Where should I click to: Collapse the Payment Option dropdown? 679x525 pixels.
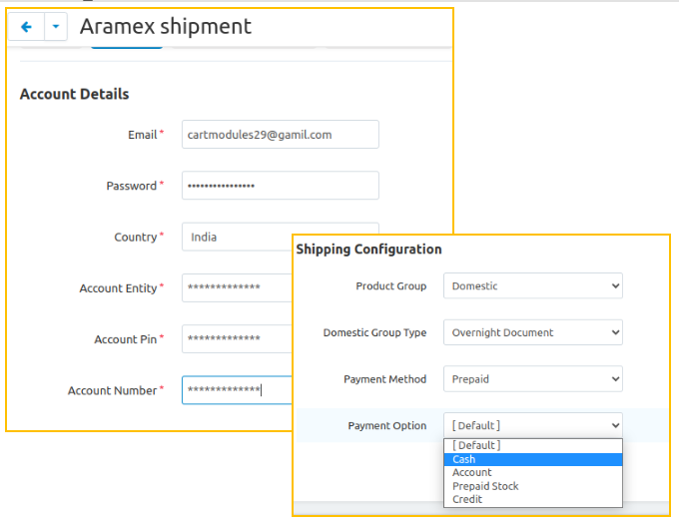tap(533, 425)
